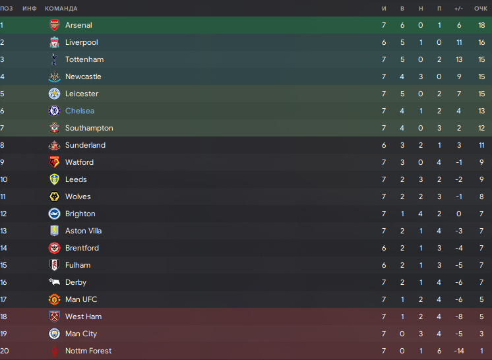This screenshot has height=360, width=492.
Task: Click the Arsenal club crest
Action: coord(54,25)
